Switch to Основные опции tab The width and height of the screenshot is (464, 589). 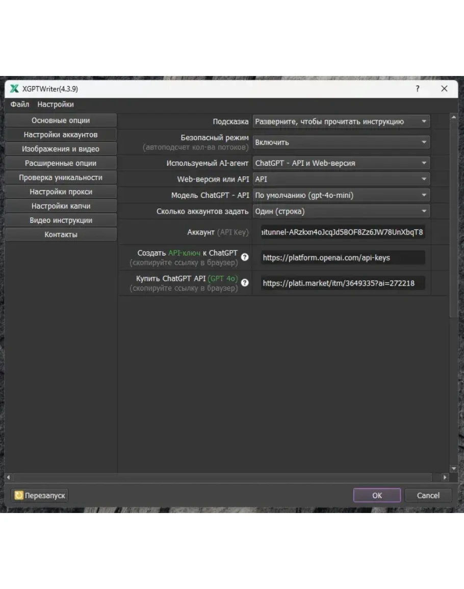tap(61, 120)
